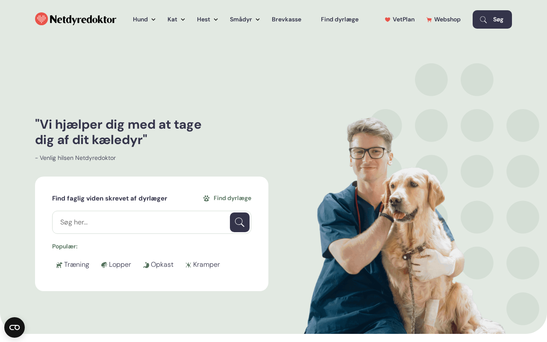
Task: Click the magnifier in the search box
Action: 240,222
